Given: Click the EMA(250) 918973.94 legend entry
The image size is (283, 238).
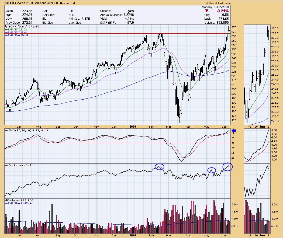Looking at the screenshot, I should [20, 203].
